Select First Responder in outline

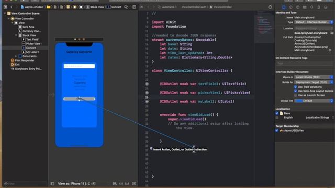pyautogui.click(x=23, y=61)
